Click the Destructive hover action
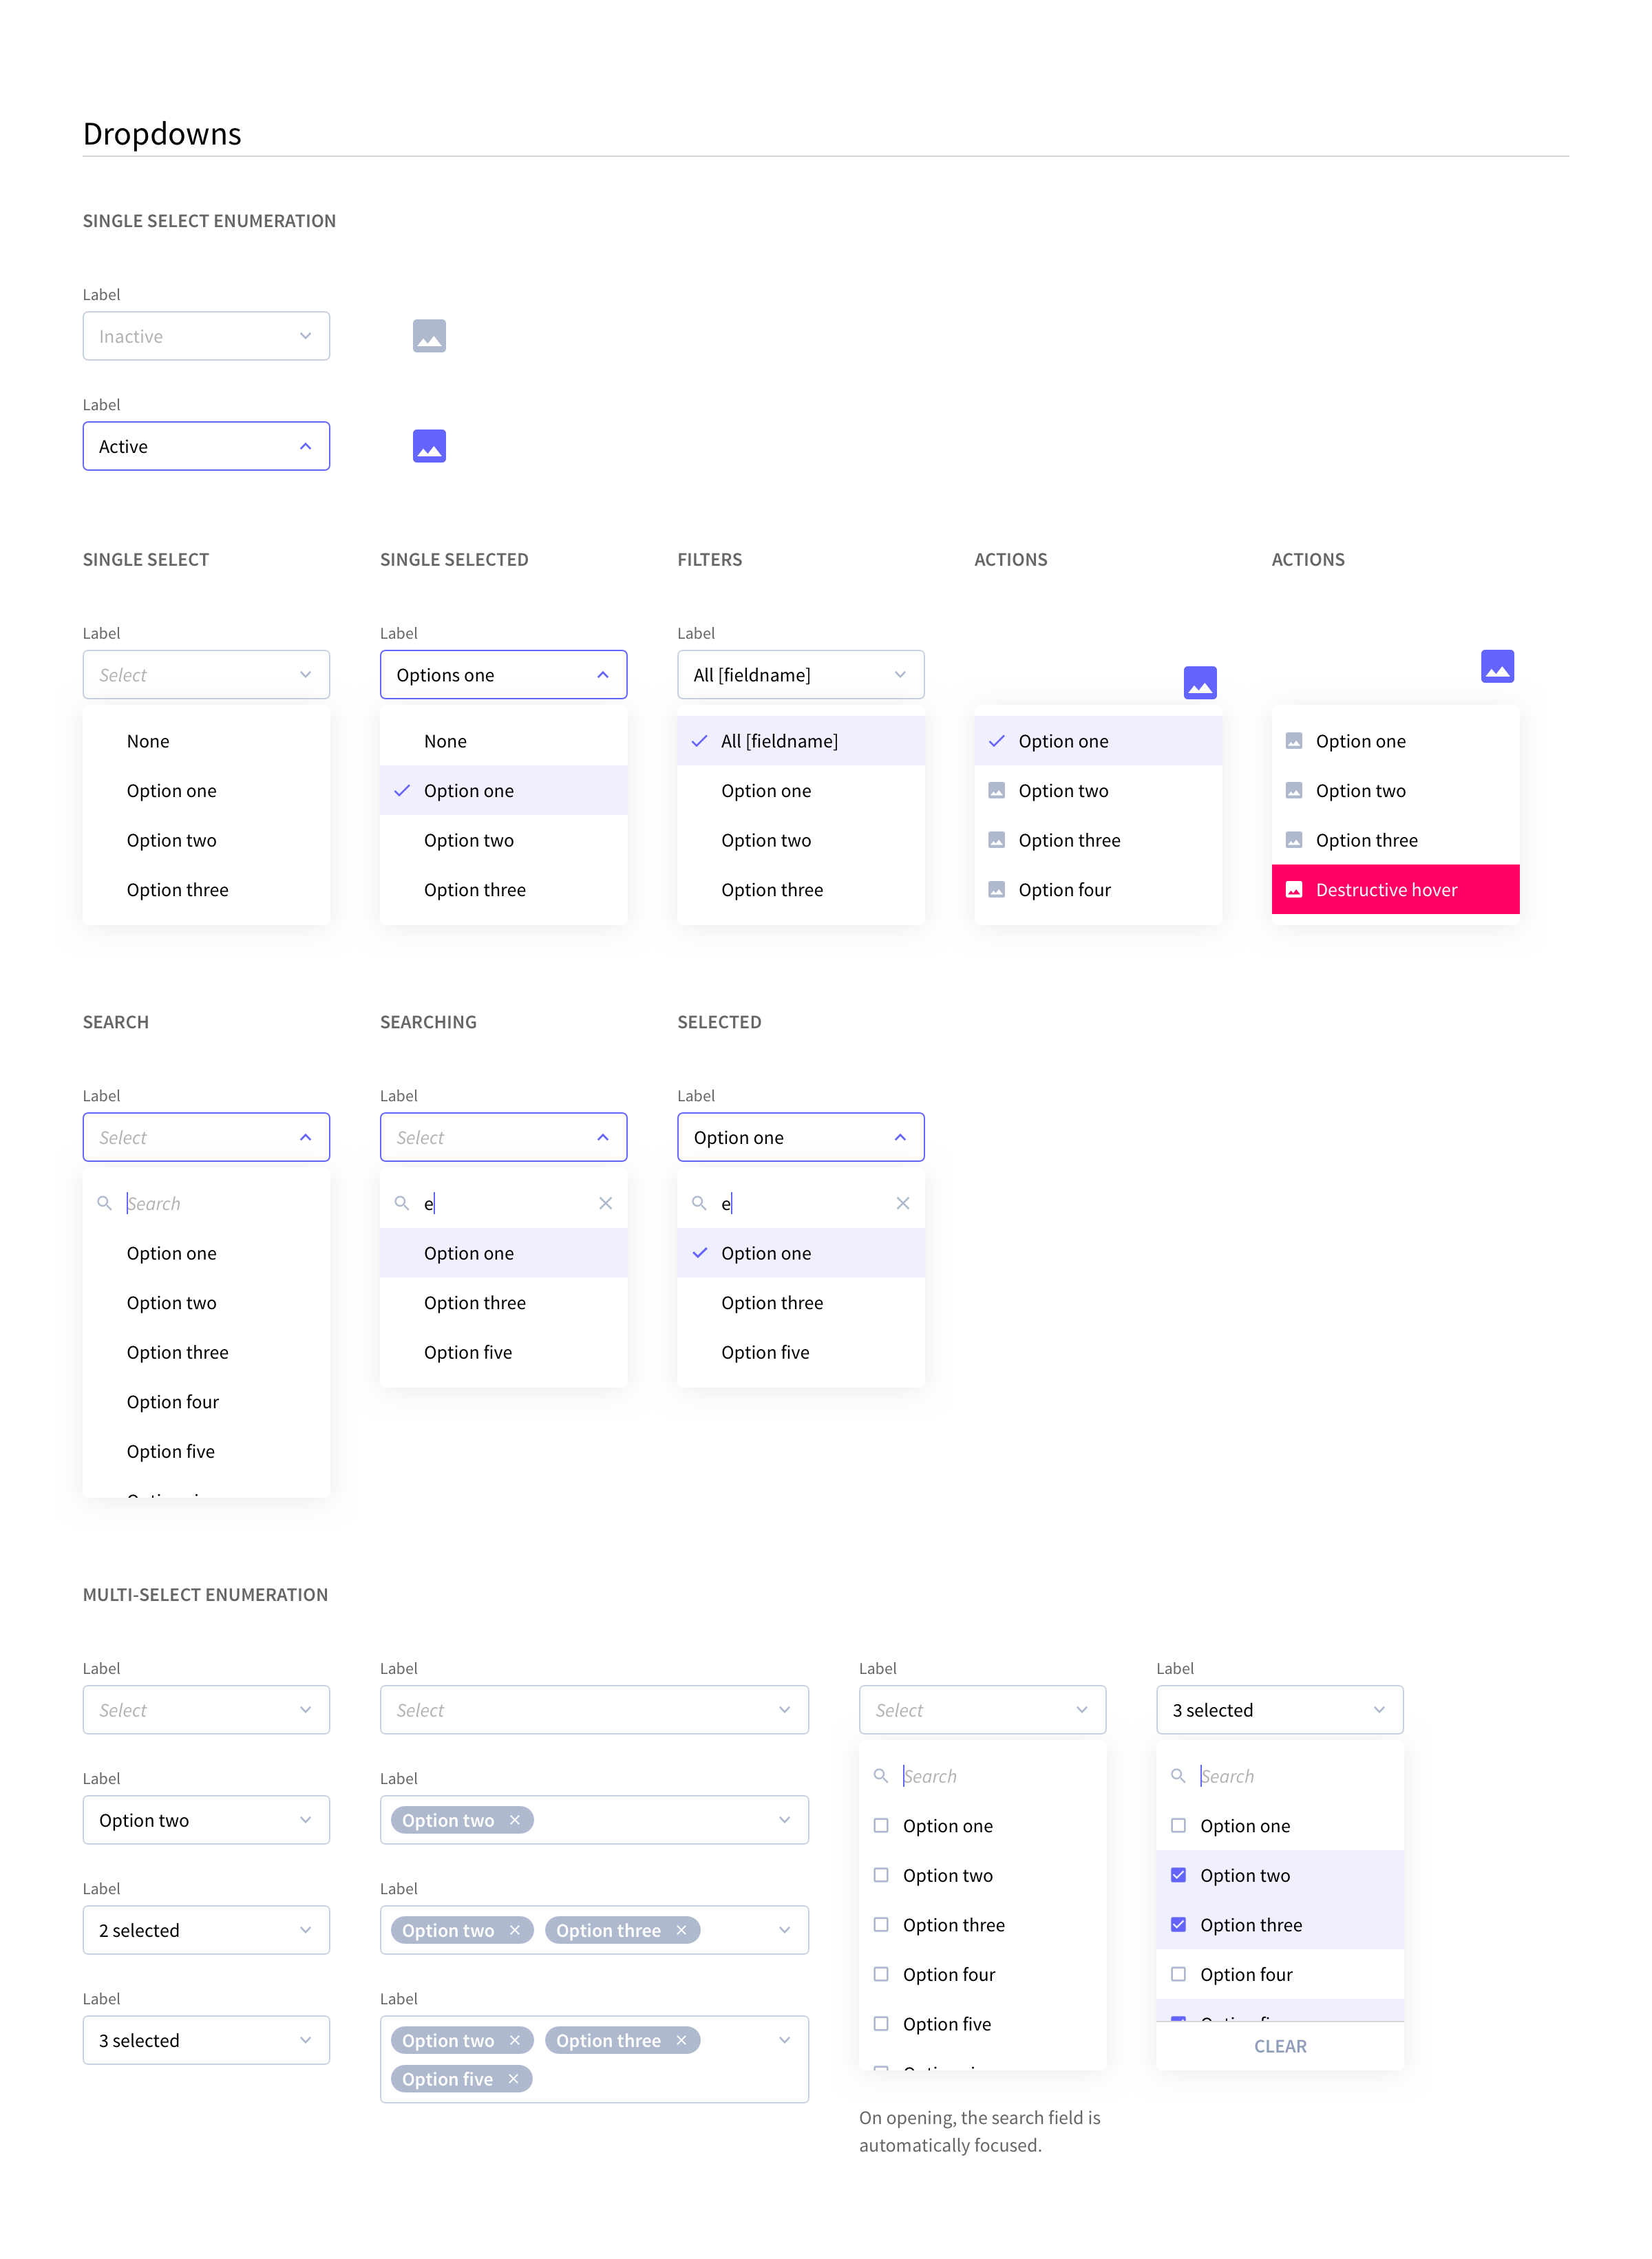Viewport: 1652px width, 2259px height. pyautogui.click(x=1395, y=889)
